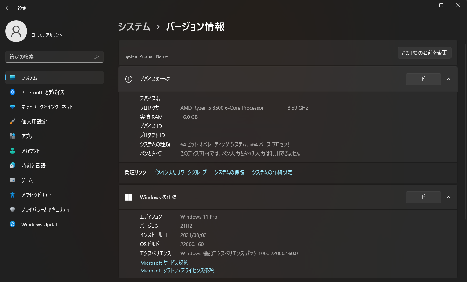Open システムの詳細設定 link
Viewport: 467px width, 282px height.
[272, 172]
